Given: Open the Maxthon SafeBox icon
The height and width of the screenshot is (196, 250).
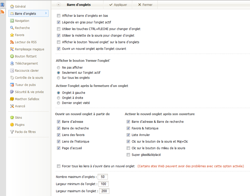Looking at the screenshot, I should tap(12, 99).
